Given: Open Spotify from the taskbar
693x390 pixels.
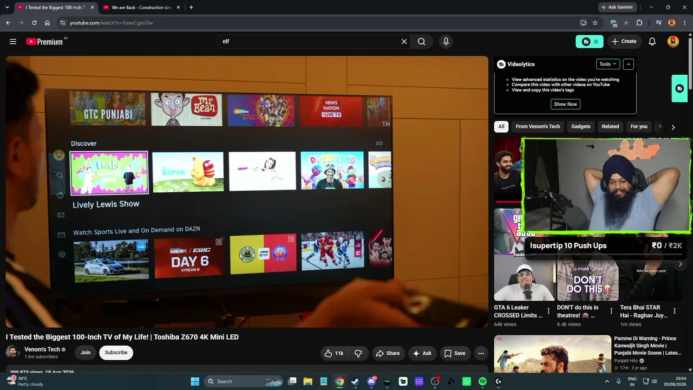Looking at the screenshot, I should tap(482, 381).
